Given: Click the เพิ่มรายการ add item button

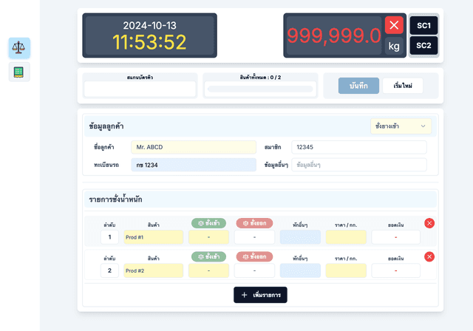Looking at the screenshot, I should pos(260,295).
